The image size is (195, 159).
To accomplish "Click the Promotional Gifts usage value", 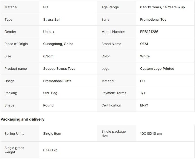I will point(57,81).
